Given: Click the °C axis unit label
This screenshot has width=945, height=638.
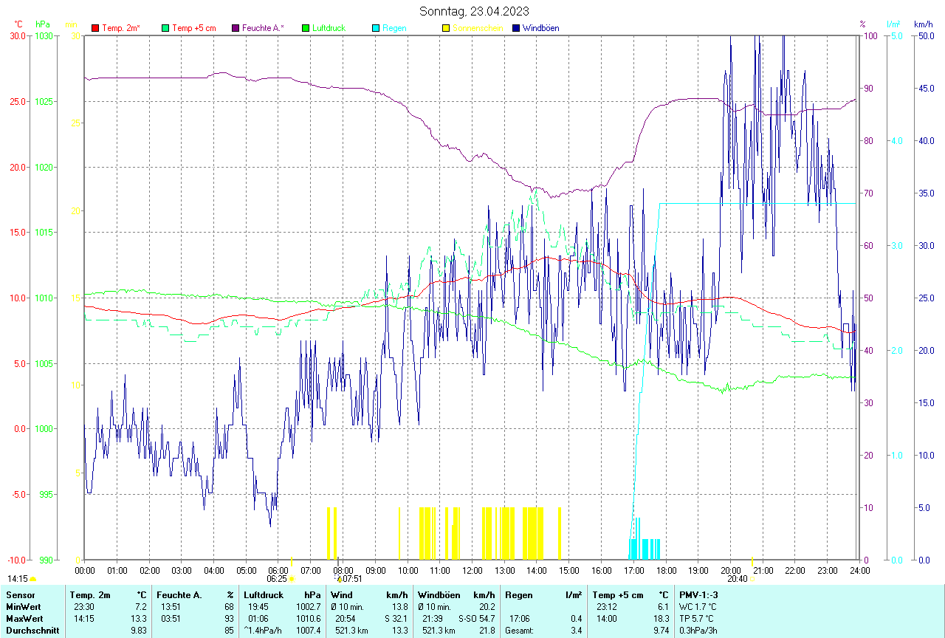Looking at the screenshot, I should 18,24.
